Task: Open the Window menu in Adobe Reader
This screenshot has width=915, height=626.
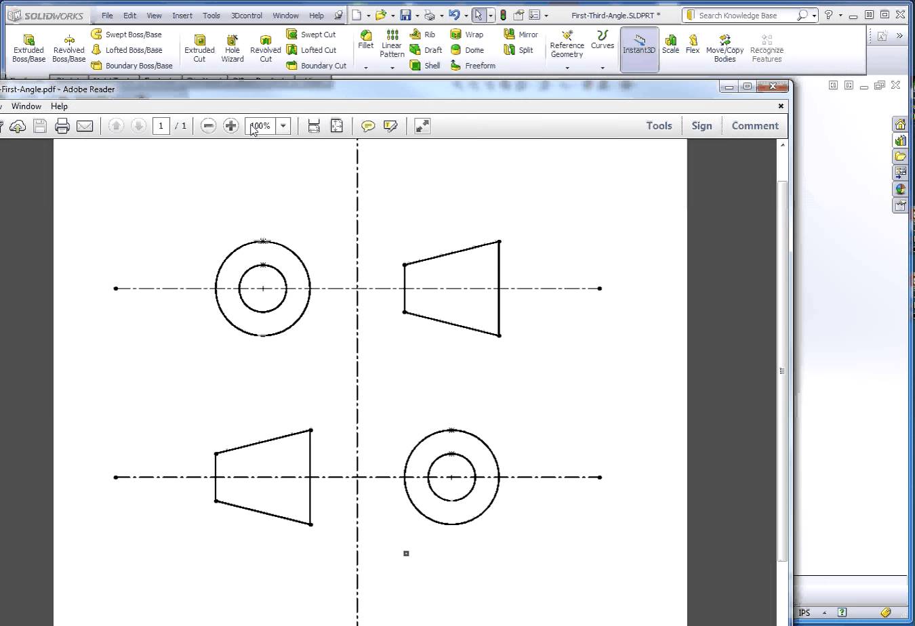Action: point(26,106)
